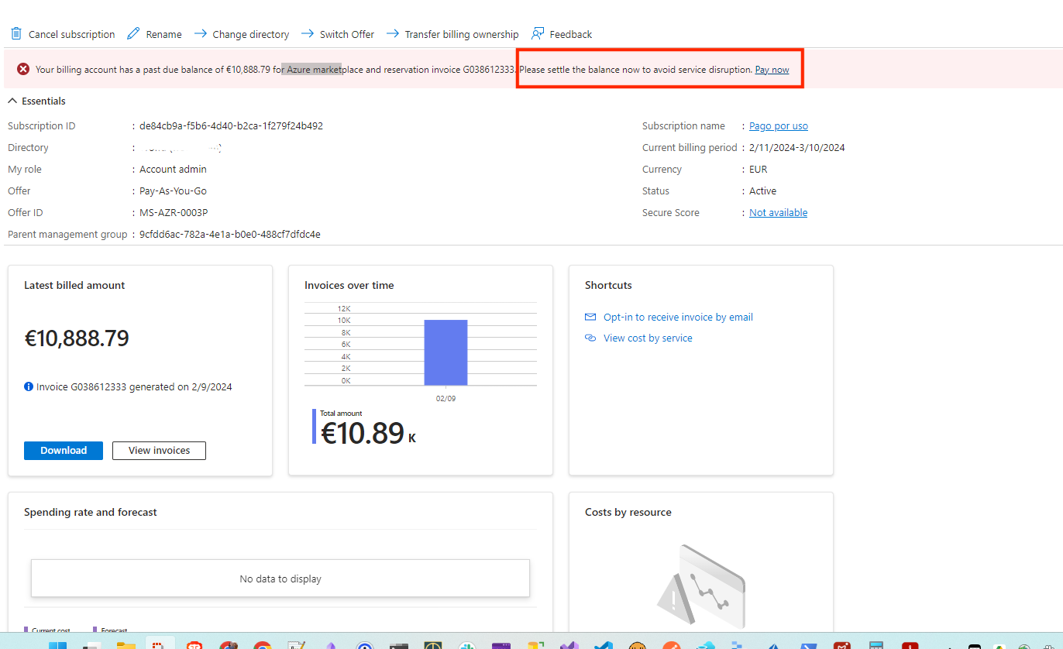Select the 02/09 bar in the invoices chart

pos(445,352)
